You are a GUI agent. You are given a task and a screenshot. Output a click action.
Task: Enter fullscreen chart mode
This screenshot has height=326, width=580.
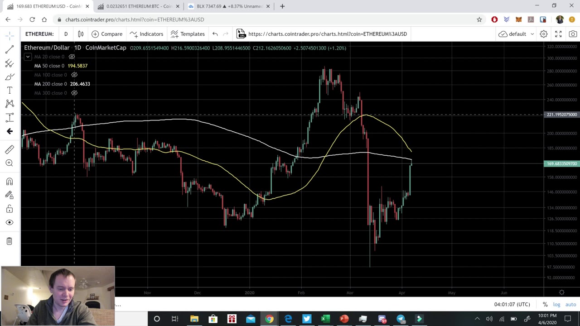(558, 34)
